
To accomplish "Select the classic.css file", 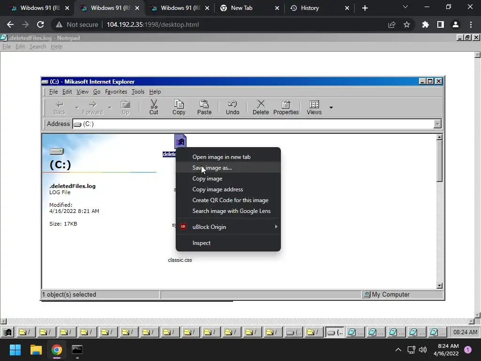I will pos(180,260).
